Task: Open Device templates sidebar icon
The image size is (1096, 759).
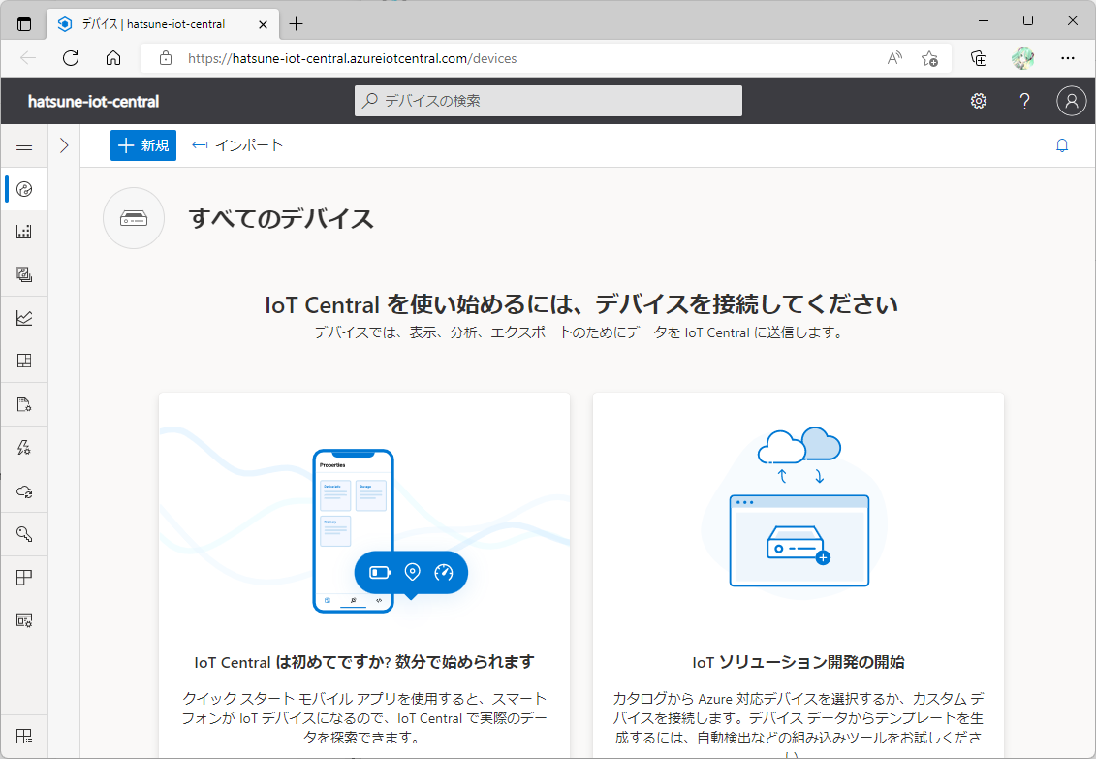Action: (24, 274)
